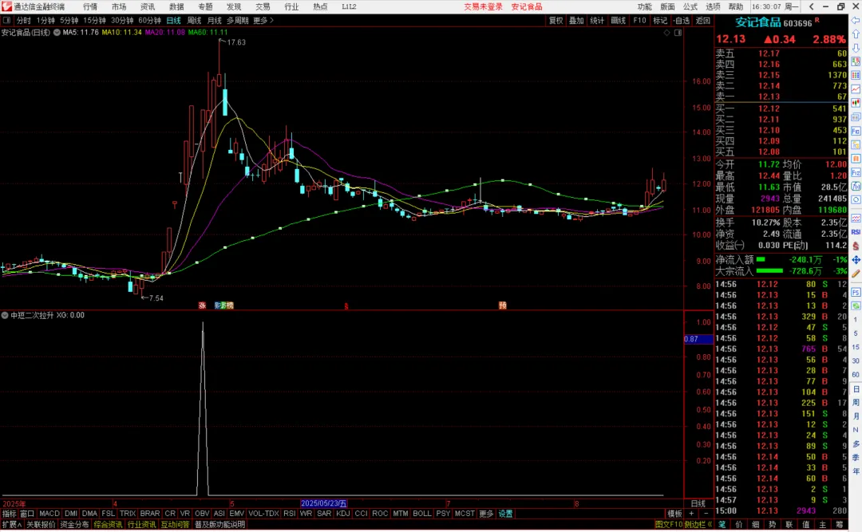Switch to 1-minute period in right sidebar

click(x=856, y=319)
